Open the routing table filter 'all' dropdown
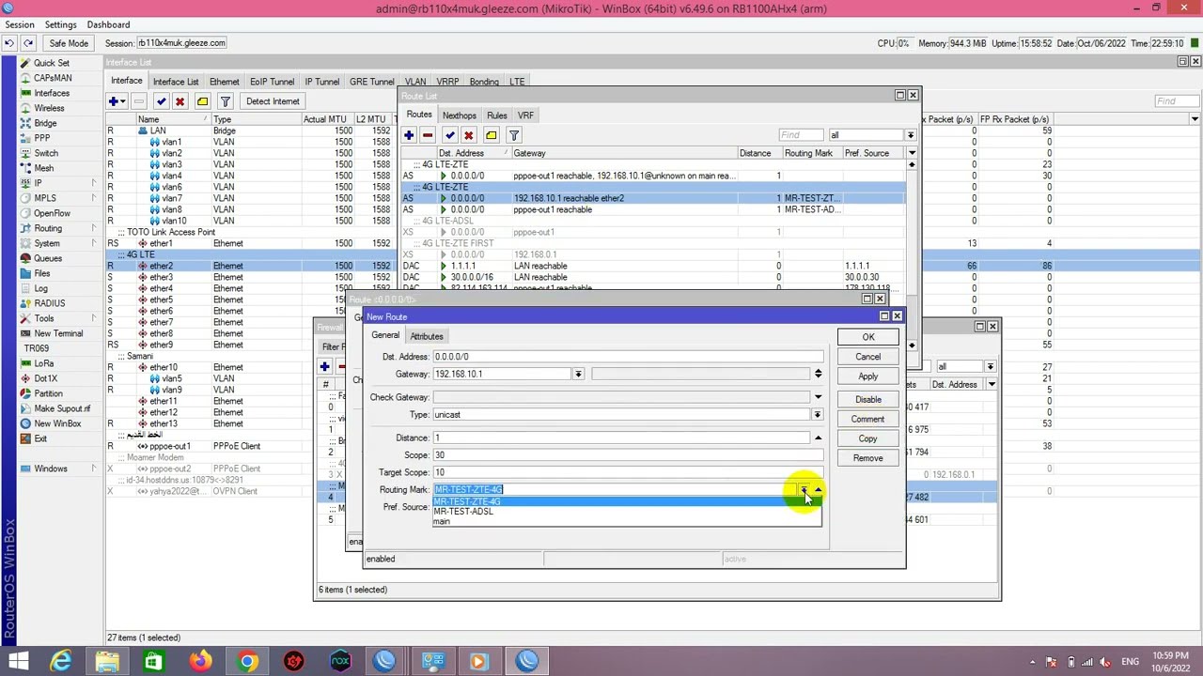The width and height of the screenshot is (1203, 676). tap(910, 135)
